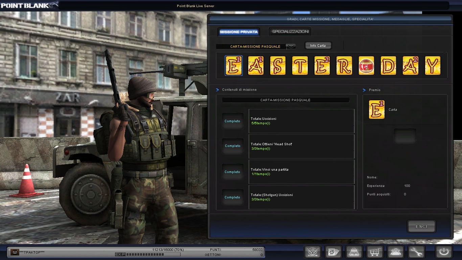The height and width of the screenshot is (260, 462).
Task: Click the Info Carta button
Action: click(x=318, y=45)
